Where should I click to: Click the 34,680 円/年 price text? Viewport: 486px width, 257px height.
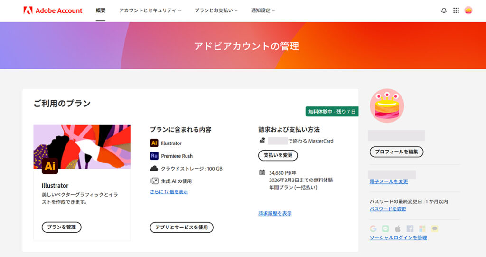(283, 173)
